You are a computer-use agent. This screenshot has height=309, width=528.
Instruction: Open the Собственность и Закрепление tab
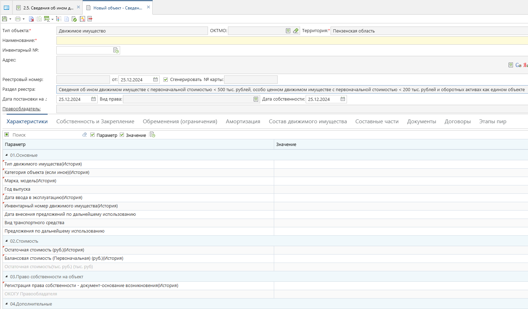[95, 122]
